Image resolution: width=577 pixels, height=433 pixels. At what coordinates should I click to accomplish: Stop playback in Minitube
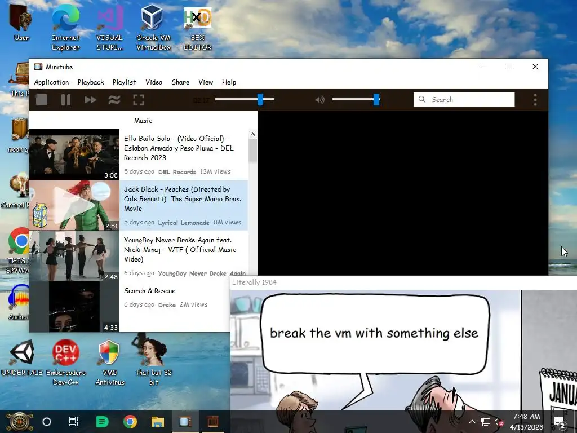coord(42,100)
